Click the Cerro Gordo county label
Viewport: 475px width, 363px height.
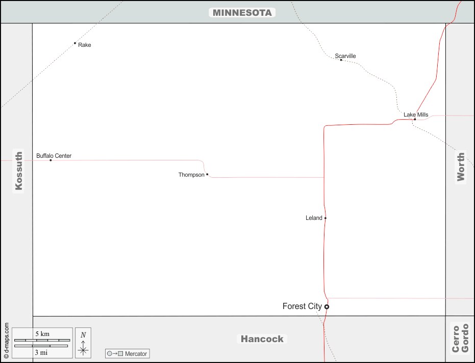coord(460,338)
